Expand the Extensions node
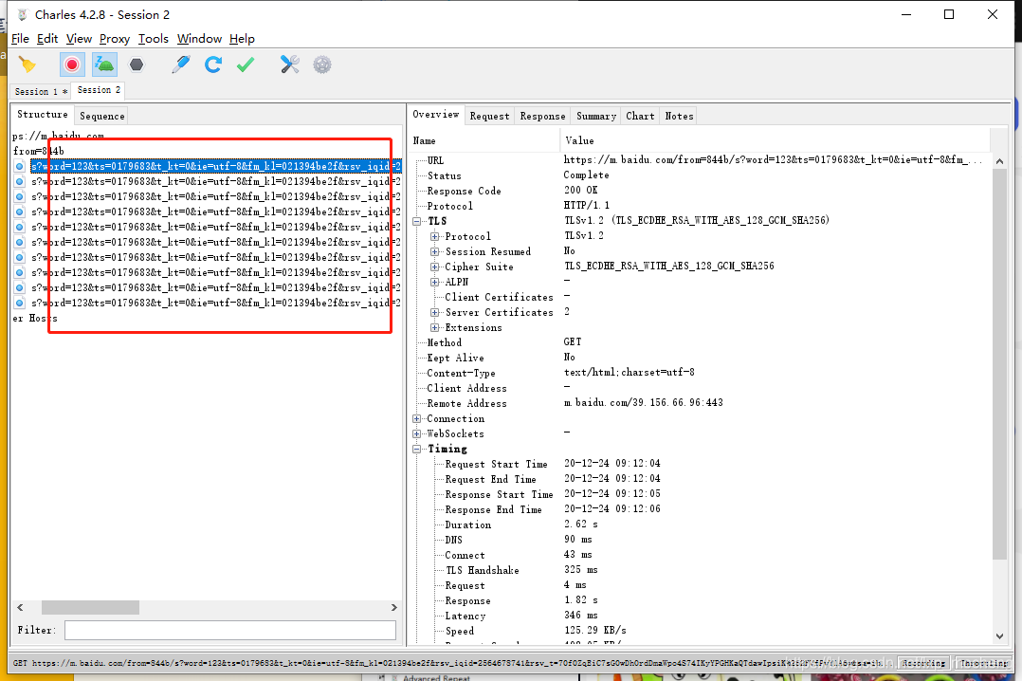The image size is (1022, 681). tap(435, 327)
